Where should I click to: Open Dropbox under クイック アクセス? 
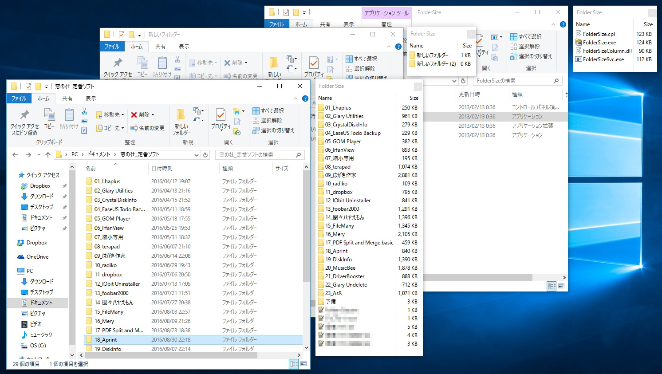point(40,186)
